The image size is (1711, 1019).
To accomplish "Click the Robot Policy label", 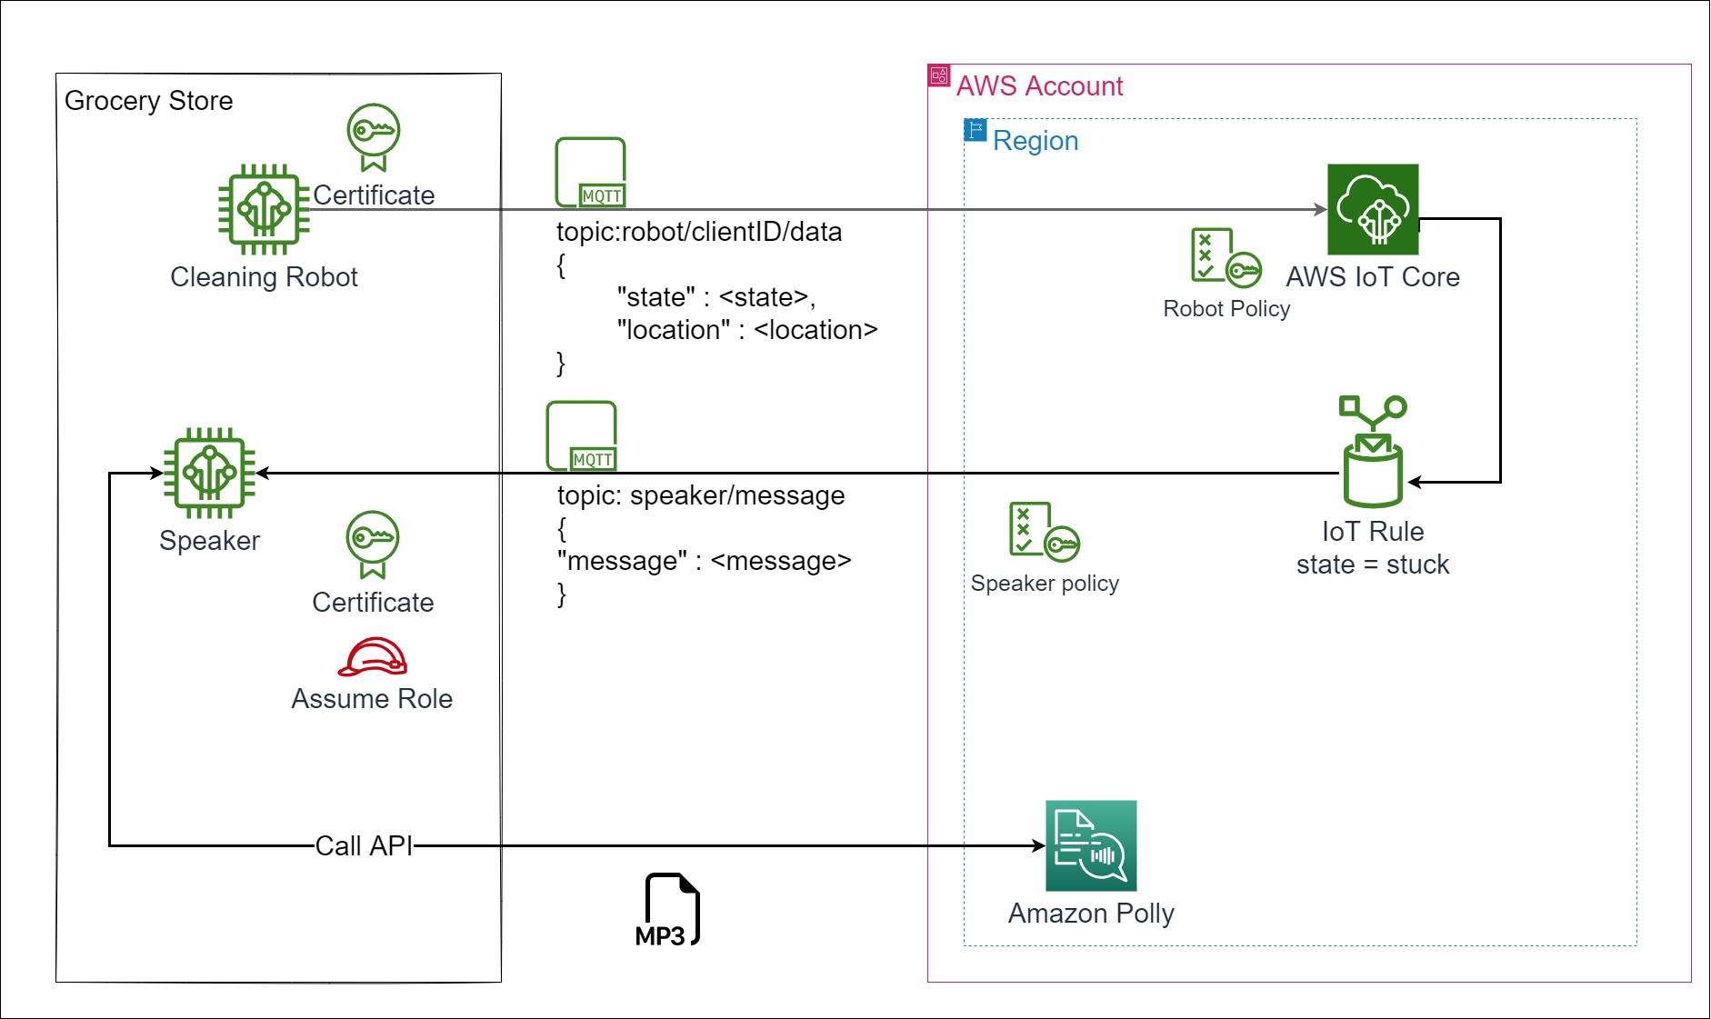I will click(x=1226, y=309).
